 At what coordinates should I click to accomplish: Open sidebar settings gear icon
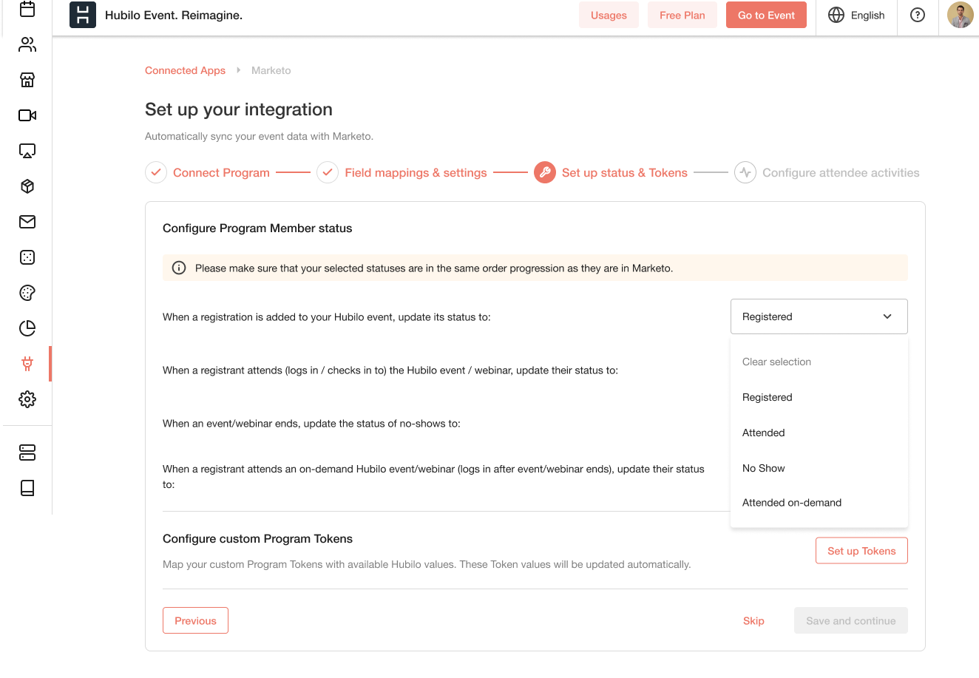[27, 399]
